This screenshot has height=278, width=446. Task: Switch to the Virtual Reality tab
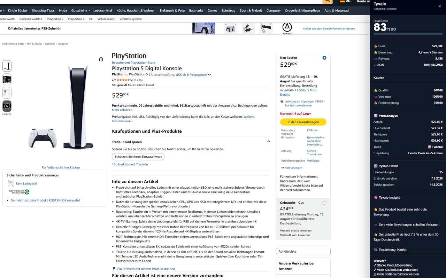106,19
